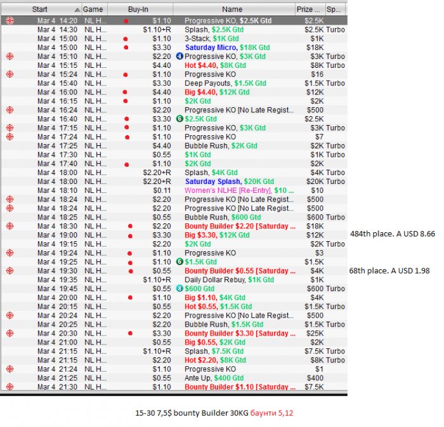Select the Deep Payouts, $1.5K Gtd tournament

(174, 83)
